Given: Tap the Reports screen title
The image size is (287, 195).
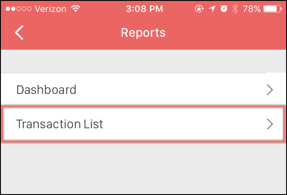Looking at the screenshot, I should [x=143, y=33].
